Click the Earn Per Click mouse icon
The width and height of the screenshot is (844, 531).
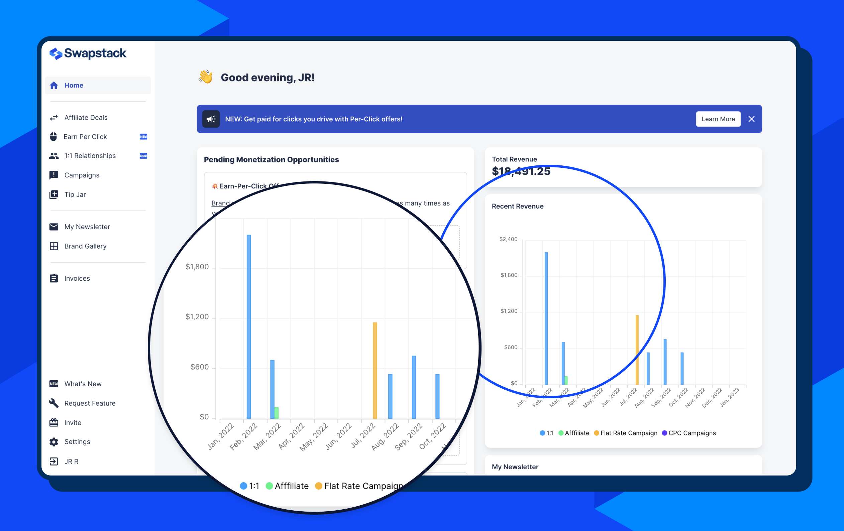[x=53, y=137]
